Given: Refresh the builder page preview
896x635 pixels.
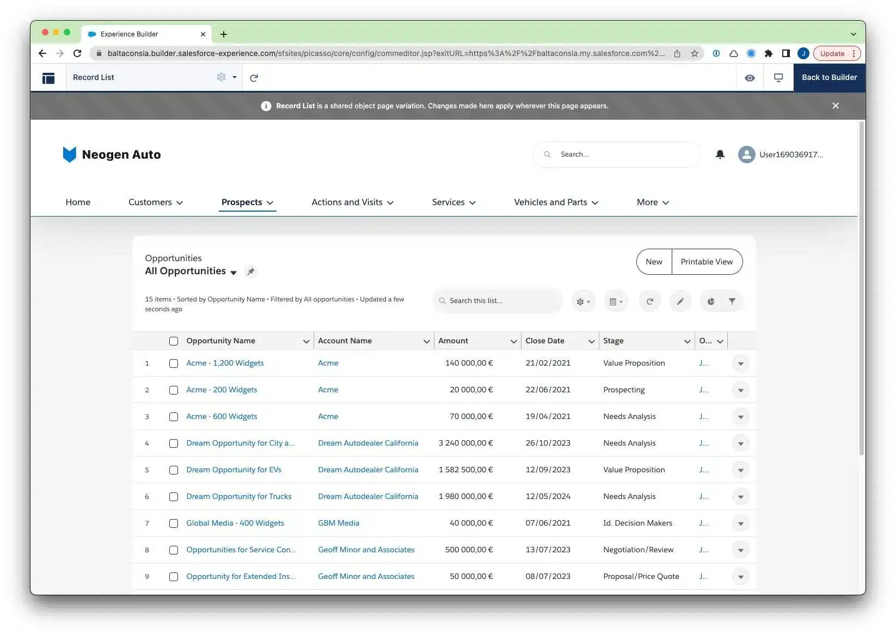Looking at the screenshot, I should 254,78.
